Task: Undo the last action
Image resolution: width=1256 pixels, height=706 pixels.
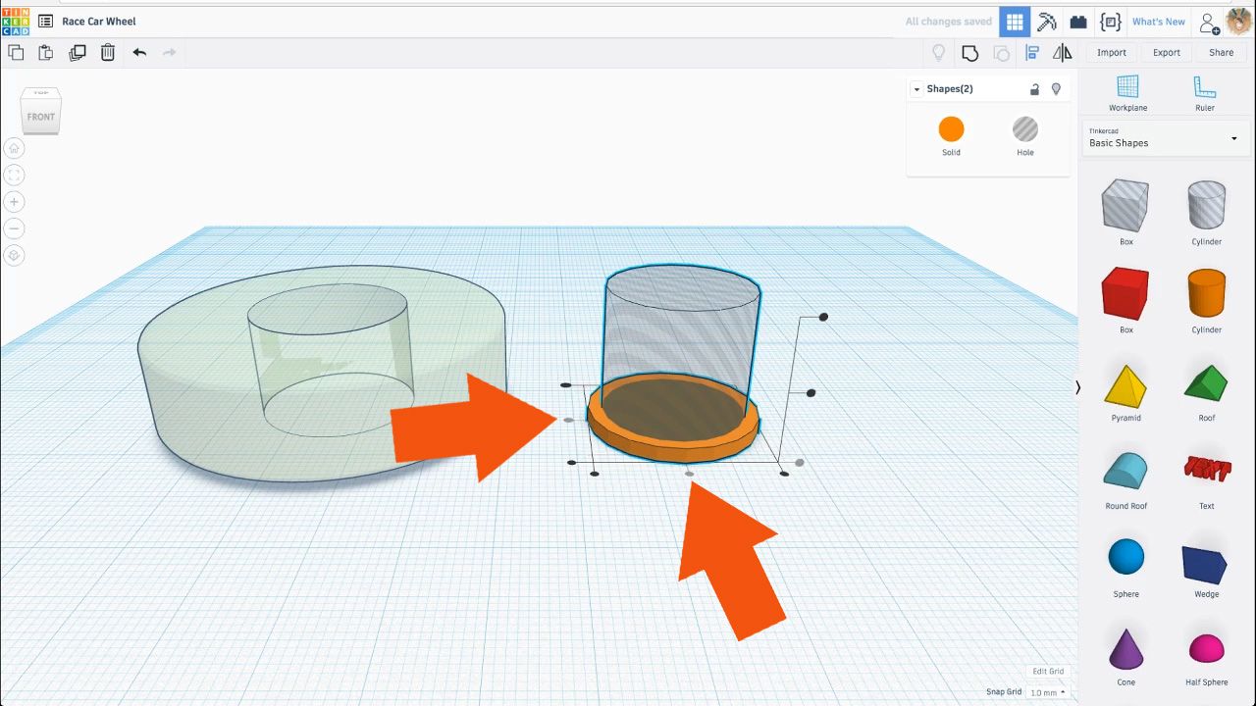Action: click(x=139, y=53)
